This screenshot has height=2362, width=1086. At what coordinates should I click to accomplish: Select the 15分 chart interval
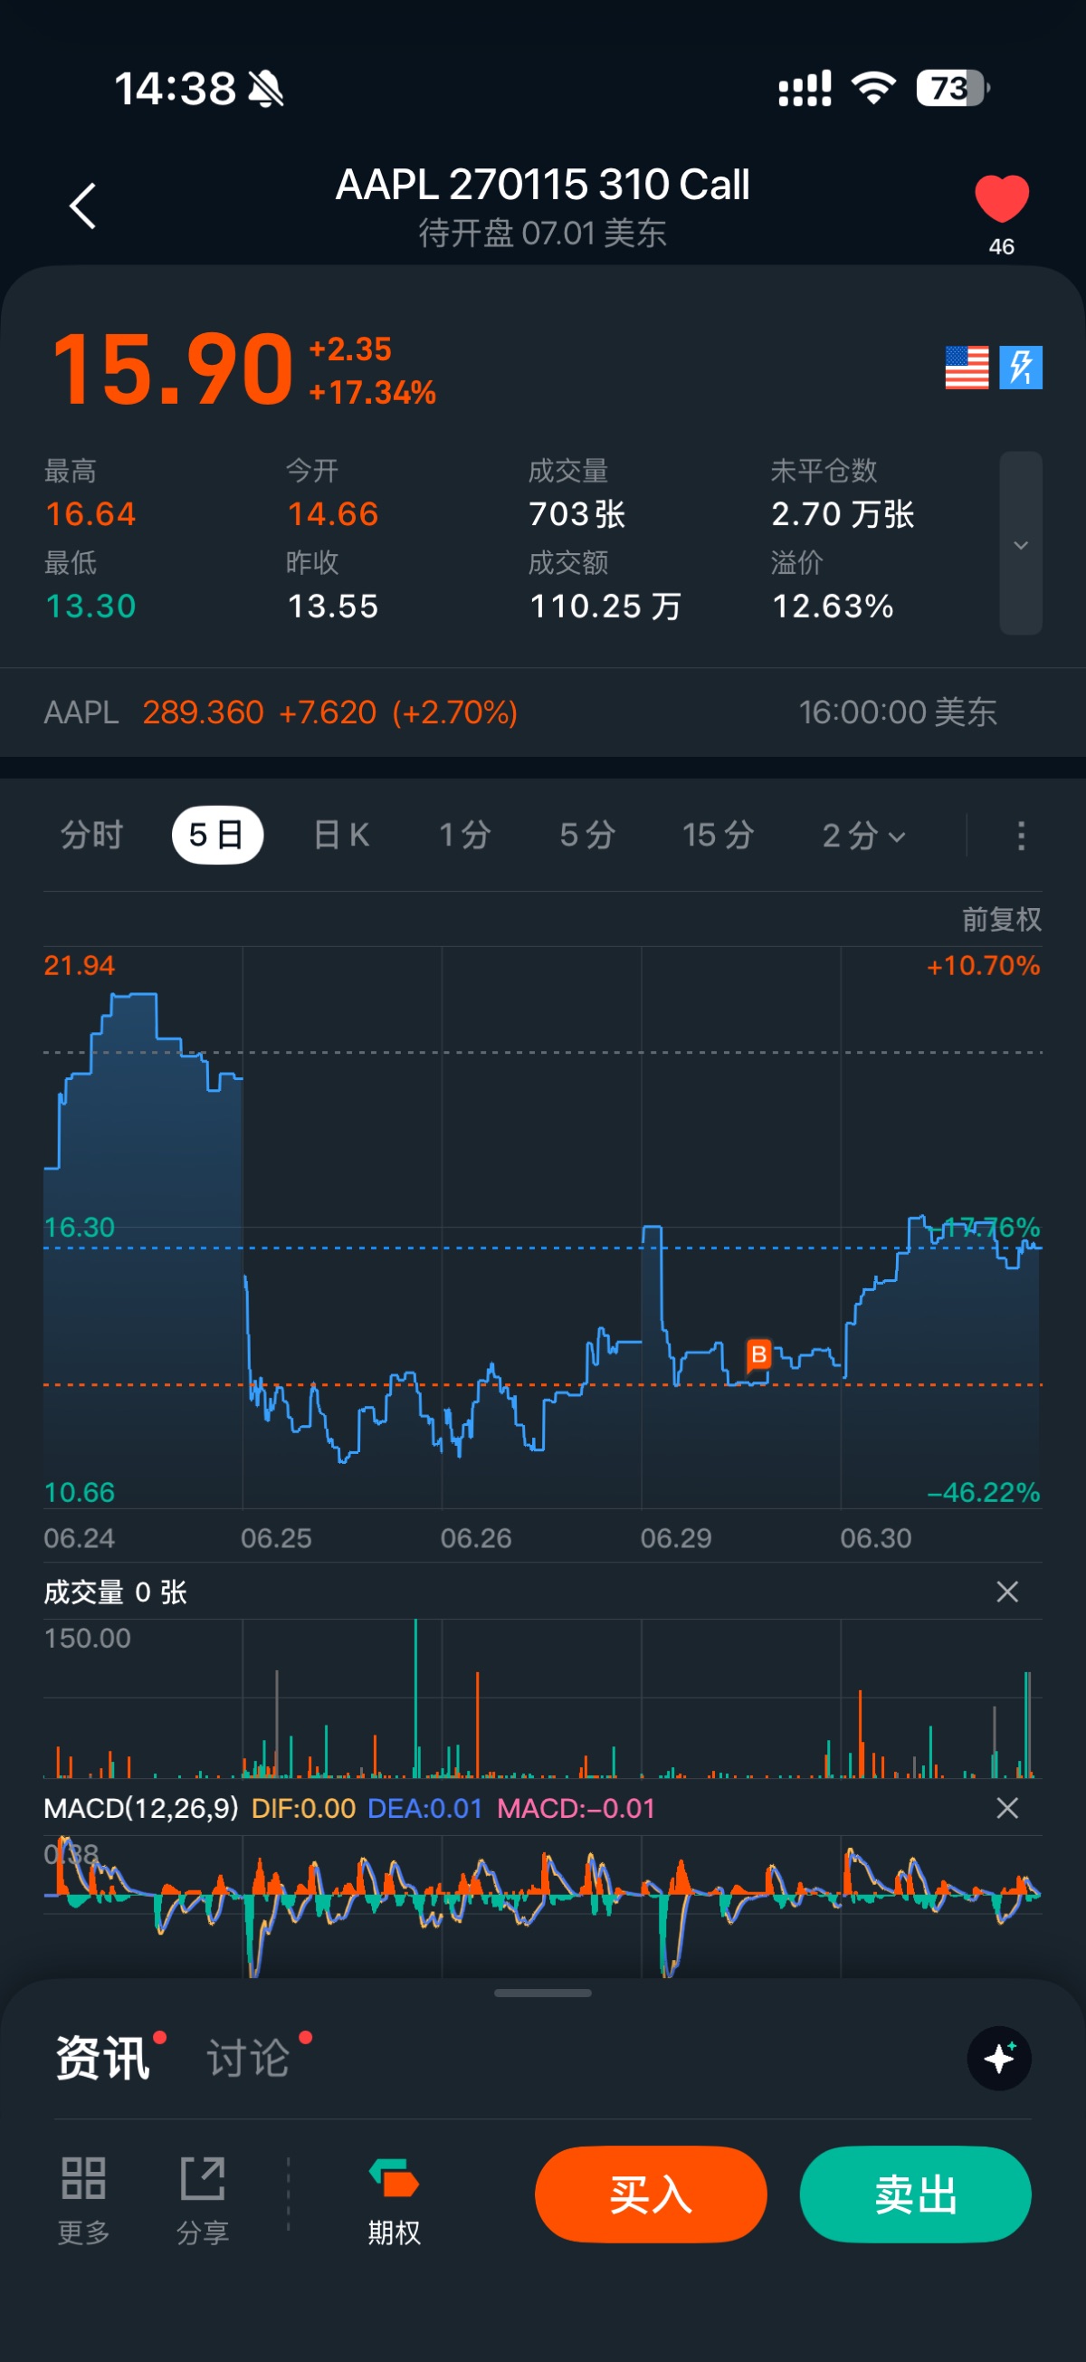(718, 836)
